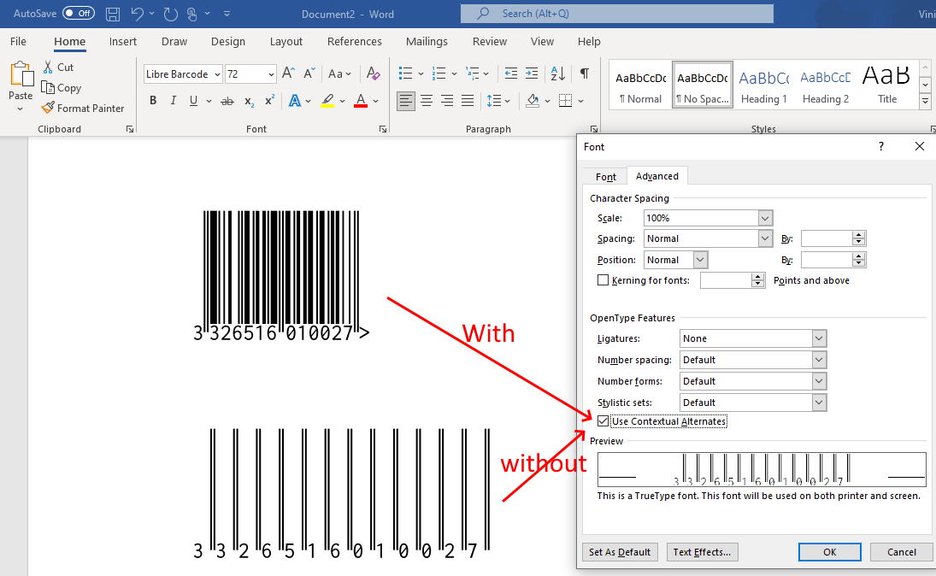Click the Format Painter tool
This screenshot has height=576, width=936.
(x=83, y=109)
